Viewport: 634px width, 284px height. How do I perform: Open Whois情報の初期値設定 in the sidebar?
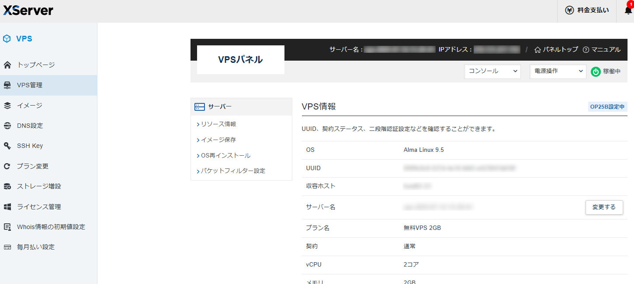click(51, 227)
